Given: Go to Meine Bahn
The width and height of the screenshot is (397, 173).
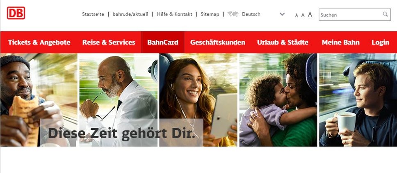Looking at the screenshot, I should click(340, 42).
